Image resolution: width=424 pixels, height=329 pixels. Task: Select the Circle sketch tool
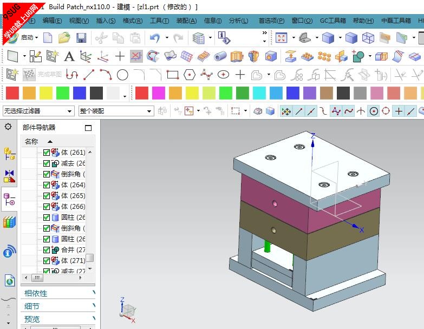(122, 75)
